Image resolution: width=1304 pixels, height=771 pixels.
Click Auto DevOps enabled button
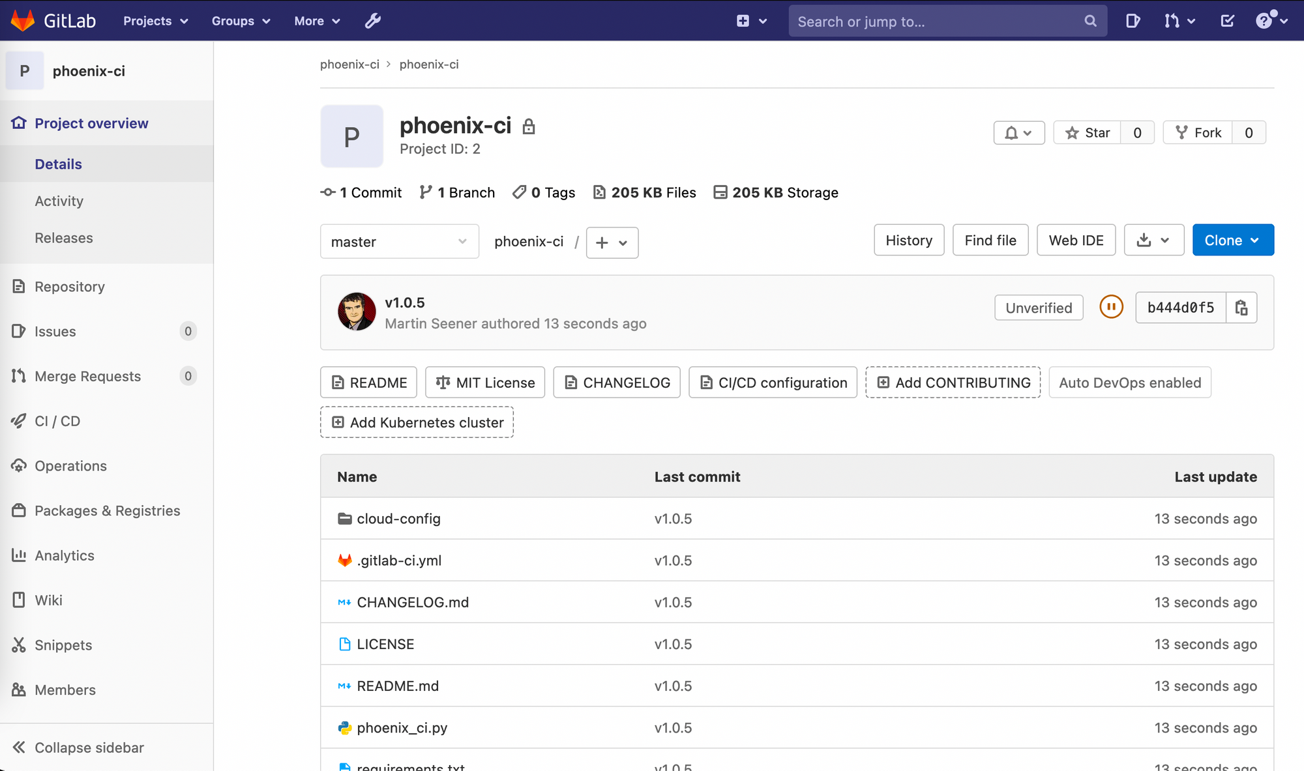click(x=1130, y=383)
